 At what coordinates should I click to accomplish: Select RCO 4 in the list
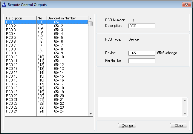[47, 34]
